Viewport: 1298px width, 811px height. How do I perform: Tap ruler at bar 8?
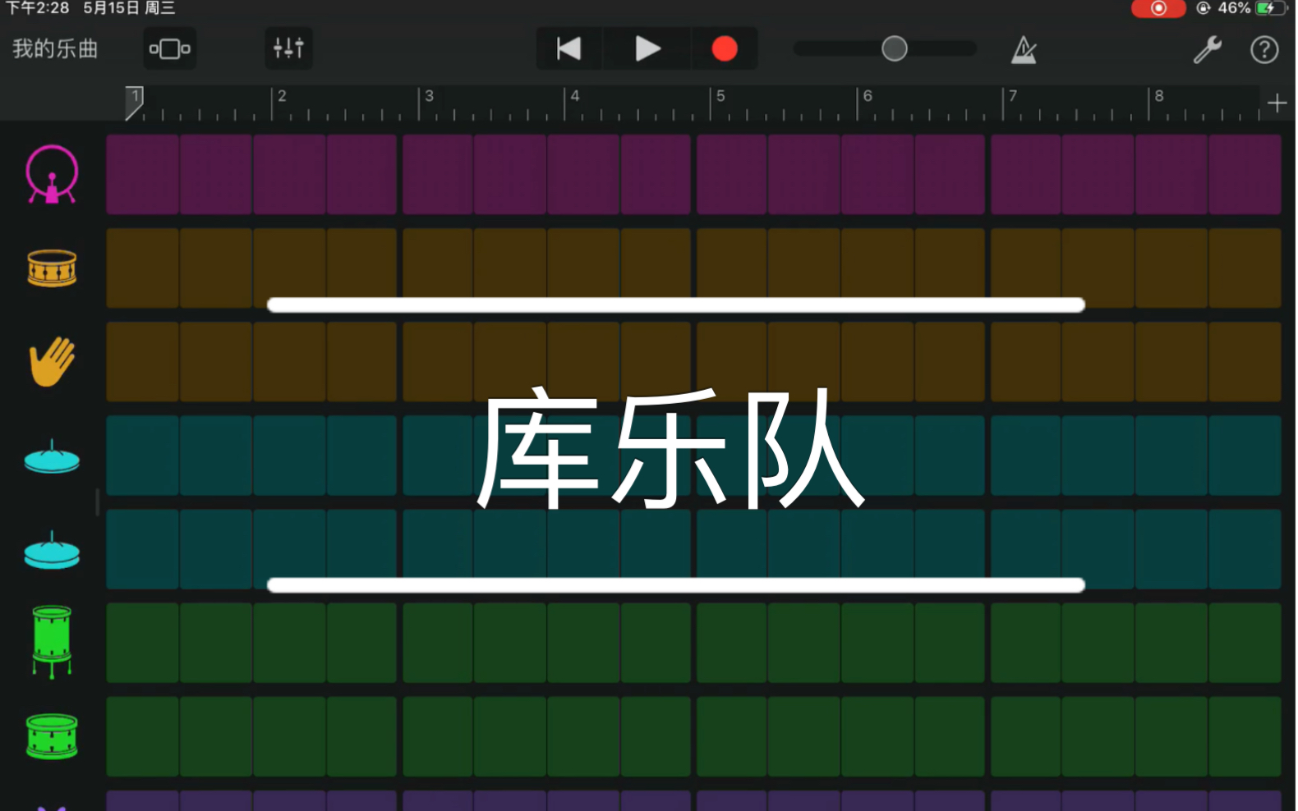click(1159, 96)
